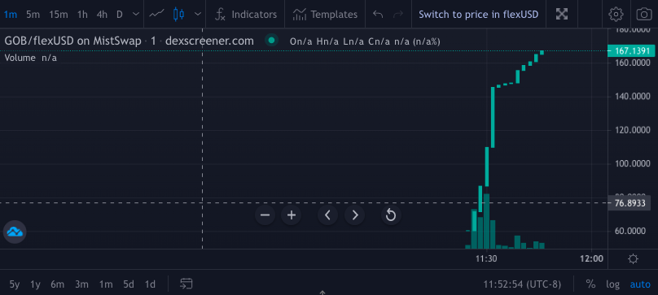Image resolution: width=658 pixels, height=295 pixels.
Task: Click the 12:00 time axis label
Action: (592, 259)
